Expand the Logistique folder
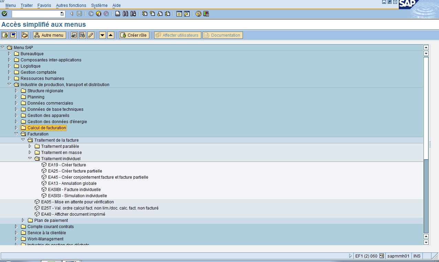The height and width of the screenshot is (262, 439). click(9, 66)
